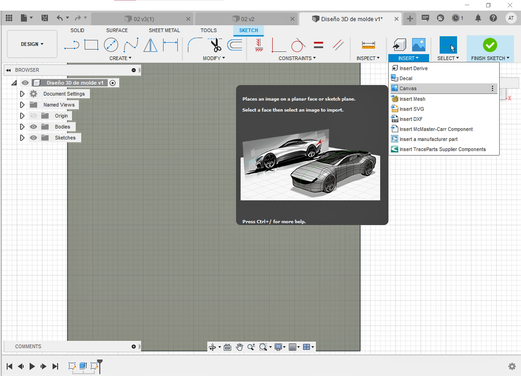Activate the root component radio button
This screenshot has width=521, height=376.
point(113,83)
